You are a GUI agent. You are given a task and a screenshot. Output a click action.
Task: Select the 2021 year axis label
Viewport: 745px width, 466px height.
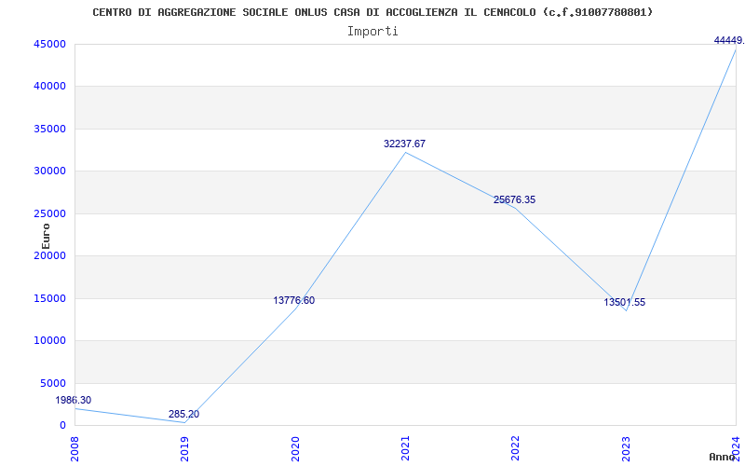point(405,449)
